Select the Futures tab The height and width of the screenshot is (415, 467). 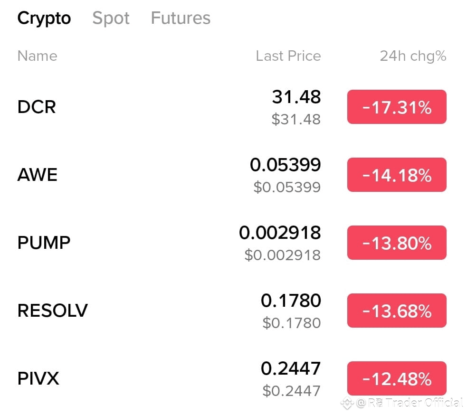click(181, 19)
